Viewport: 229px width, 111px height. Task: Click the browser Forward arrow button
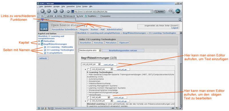pos(49,11)
